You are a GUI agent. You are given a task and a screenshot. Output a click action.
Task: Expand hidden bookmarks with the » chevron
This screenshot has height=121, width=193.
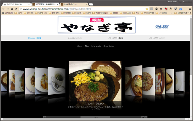coord(171,13)
